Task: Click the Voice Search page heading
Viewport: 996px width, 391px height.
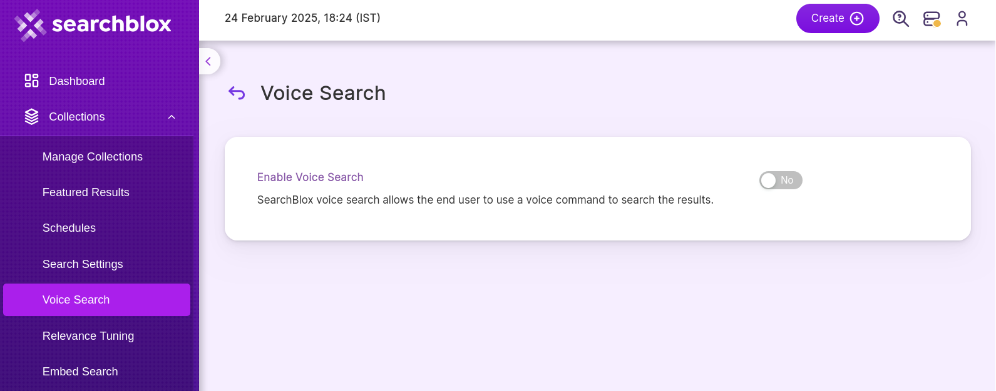Action: pyautogui.click(x=323, y=93)
